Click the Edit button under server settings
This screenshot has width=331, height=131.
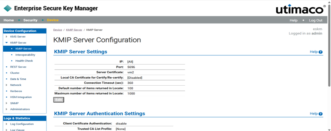tap(58, 100)
